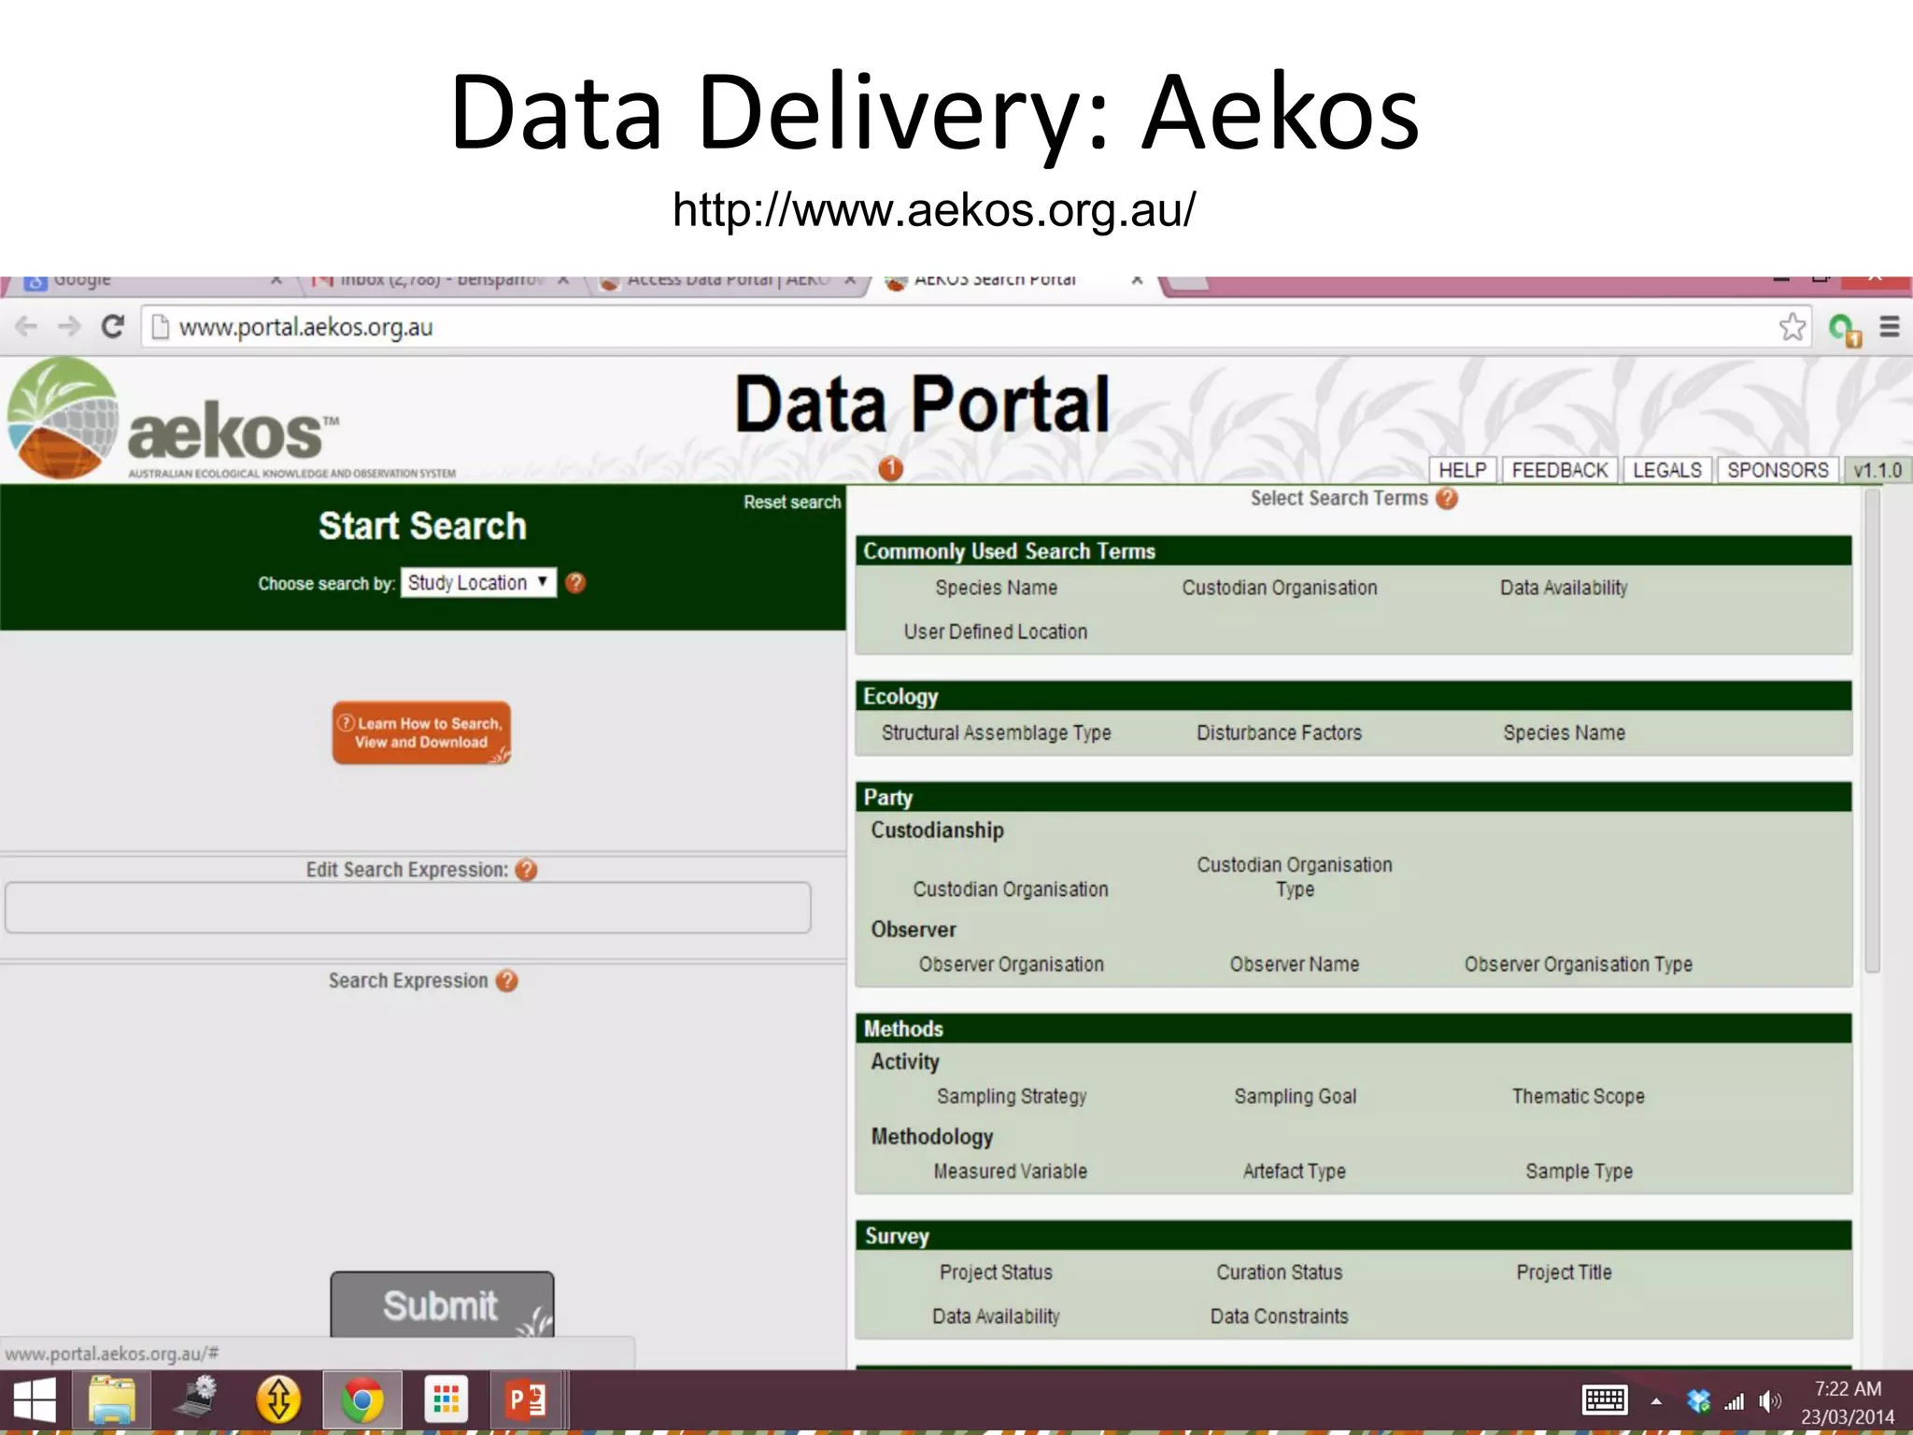Click the volume speaker tray icon
This screenshot has width=1913, height=1435.
point(1769,1401)
